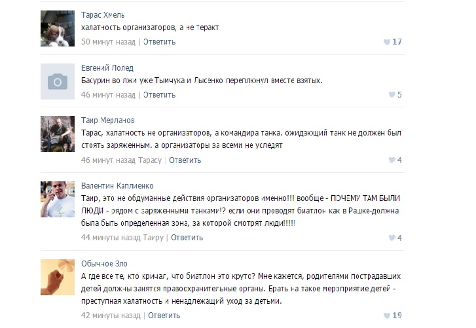Viewport: 476px width, 328px height.
Task: Visit Евгений Лолед's profile via name
Action: [107, 67]
